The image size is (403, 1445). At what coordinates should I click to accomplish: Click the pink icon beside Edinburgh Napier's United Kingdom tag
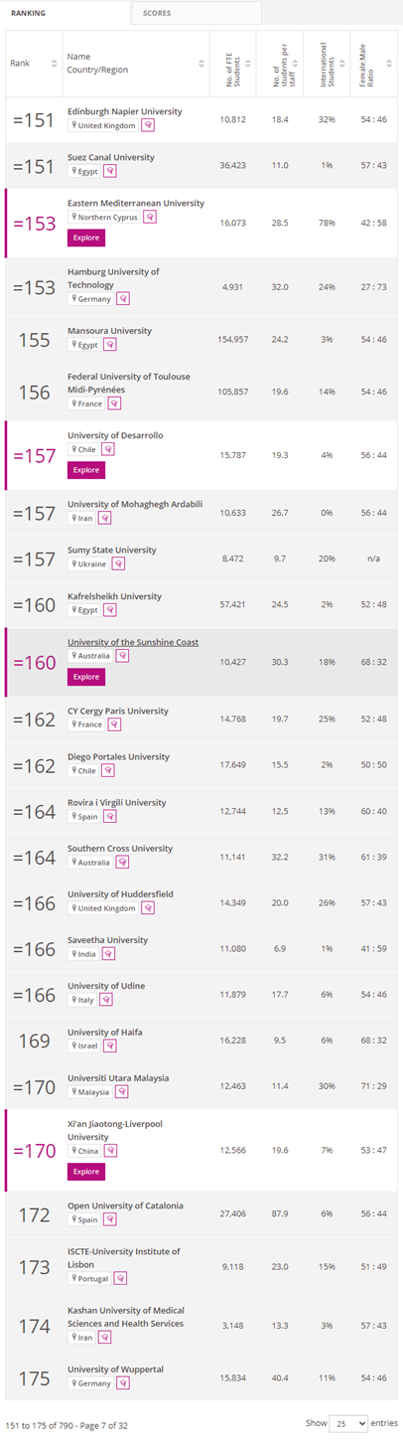(148, 126)
